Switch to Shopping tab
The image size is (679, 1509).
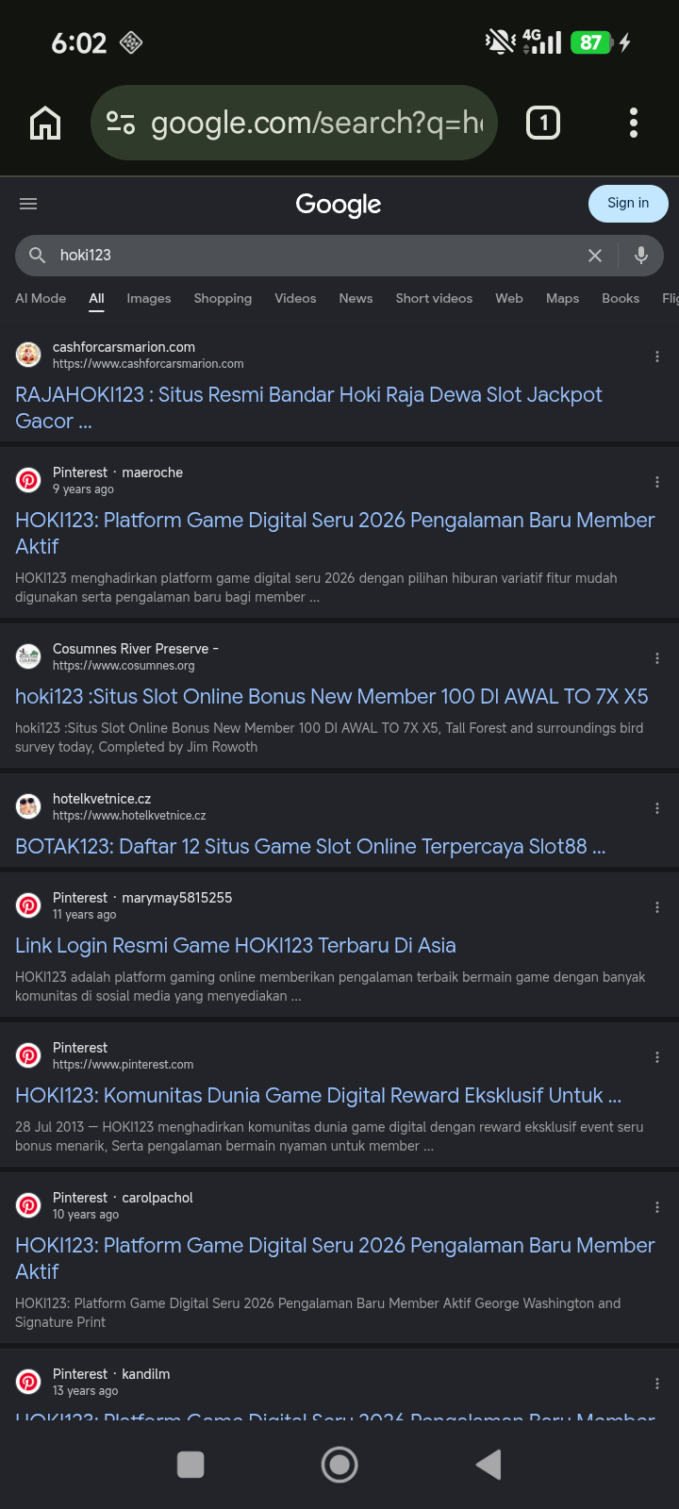coord(223,298)
